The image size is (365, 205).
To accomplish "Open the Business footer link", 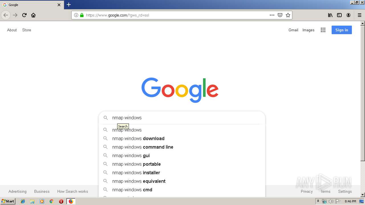I will tap(42, 191).
